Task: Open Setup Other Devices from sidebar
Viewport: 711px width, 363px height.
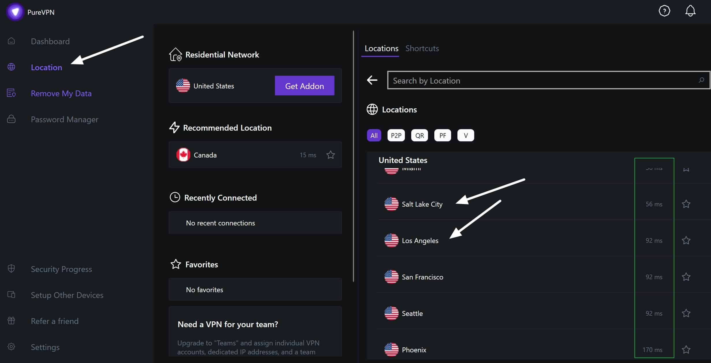Action: click(x=67, y=295)
